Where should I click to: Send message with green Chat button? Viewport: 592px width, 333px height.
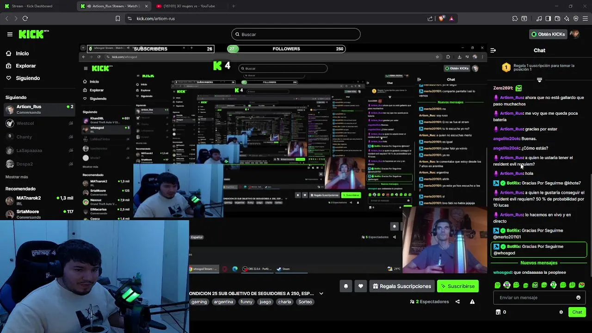[577, 312]
